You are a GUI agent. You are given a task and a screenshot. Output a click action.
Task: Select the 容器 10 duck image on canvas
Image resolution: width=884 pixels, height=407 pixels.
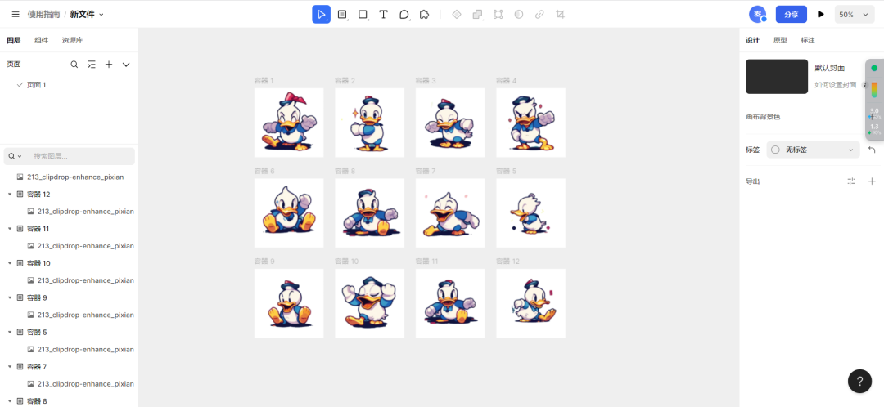click(x=369, y=303)
